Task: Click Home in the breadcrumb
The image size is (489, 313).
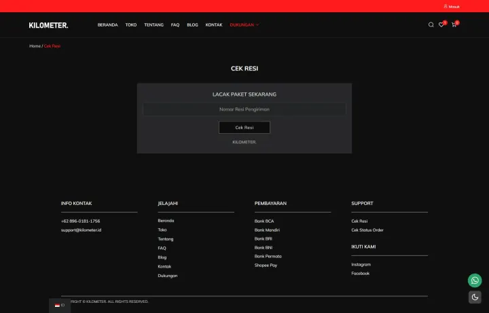Action: click(35, 45)
